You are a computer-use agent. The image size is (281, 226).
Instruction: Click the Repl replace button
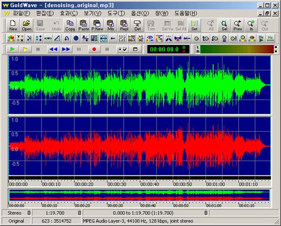pos(124,25)
